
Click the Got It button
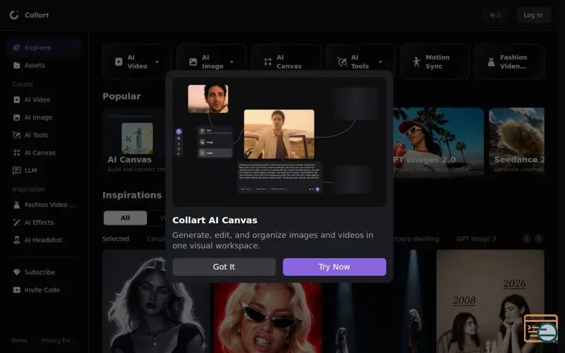coord(224,267)
